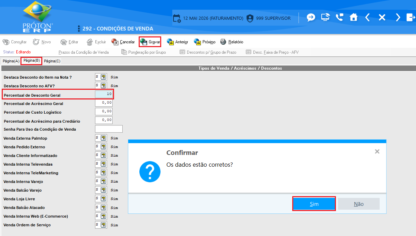Open lookup for Venda Externa Palmtop
Viewport: 416px width, 236px height.
103,138
